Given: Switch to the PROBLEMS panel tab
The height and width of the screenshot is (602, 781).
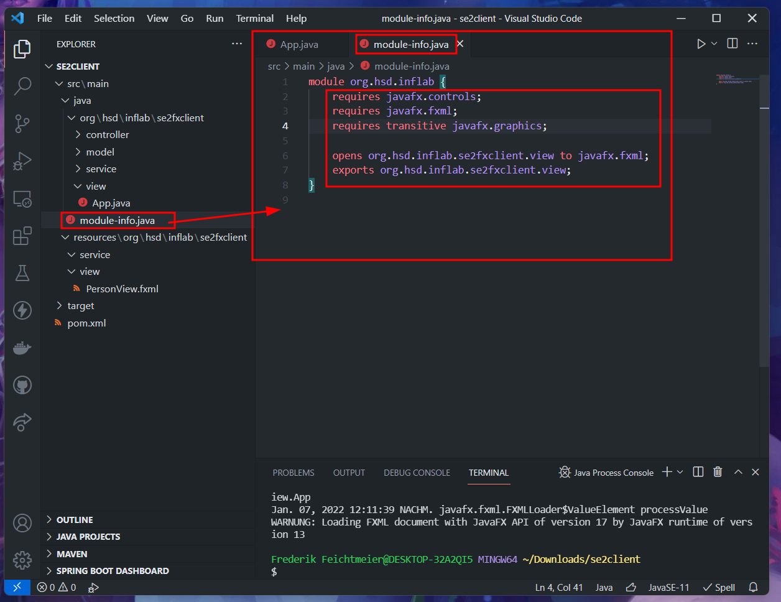Looking at the screenshot, I should (293, 473).
